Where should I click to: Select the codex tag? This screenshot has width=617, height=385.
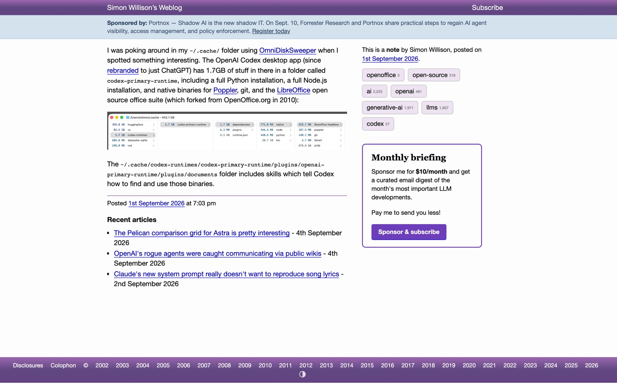point(378,124)
